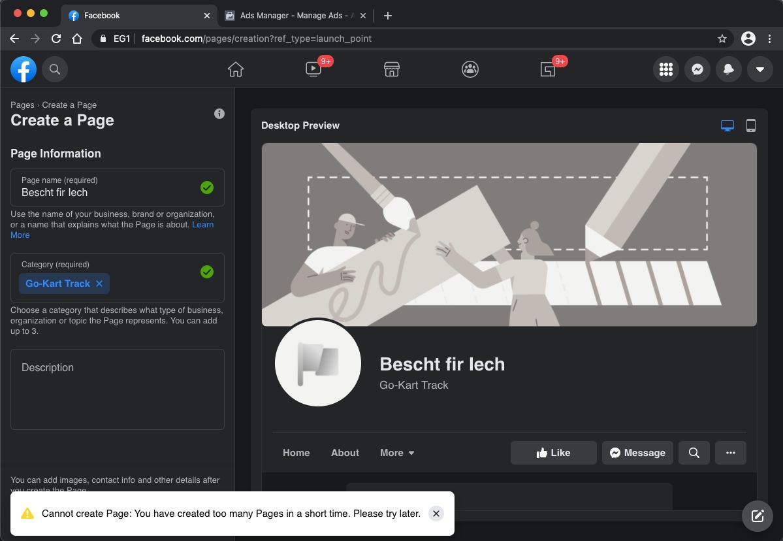Expand the More dropdown in preview

point(397,453)
